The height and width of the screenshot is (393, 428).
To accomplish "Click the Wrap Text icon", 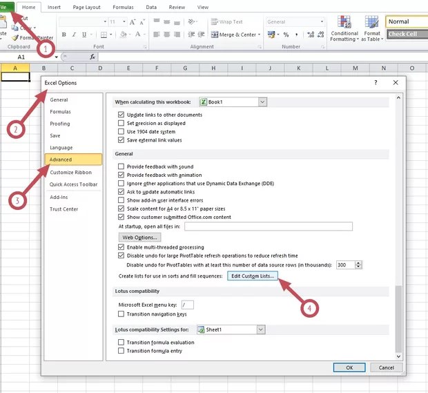I will 227,22.
